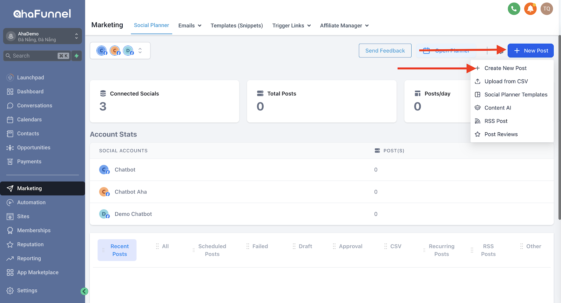
Task: Choose Create New Post menu item
Action: pyautogui.click(x=512, y=68)
